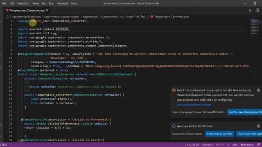Click com breadcrumb segment
Viewport: 262px width, 147px height.
pos(130,17)
